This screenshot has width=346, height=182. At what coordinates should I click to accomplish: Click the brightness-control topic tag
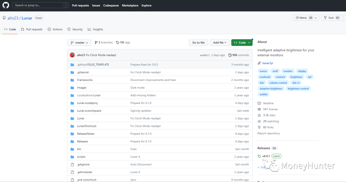298,89
